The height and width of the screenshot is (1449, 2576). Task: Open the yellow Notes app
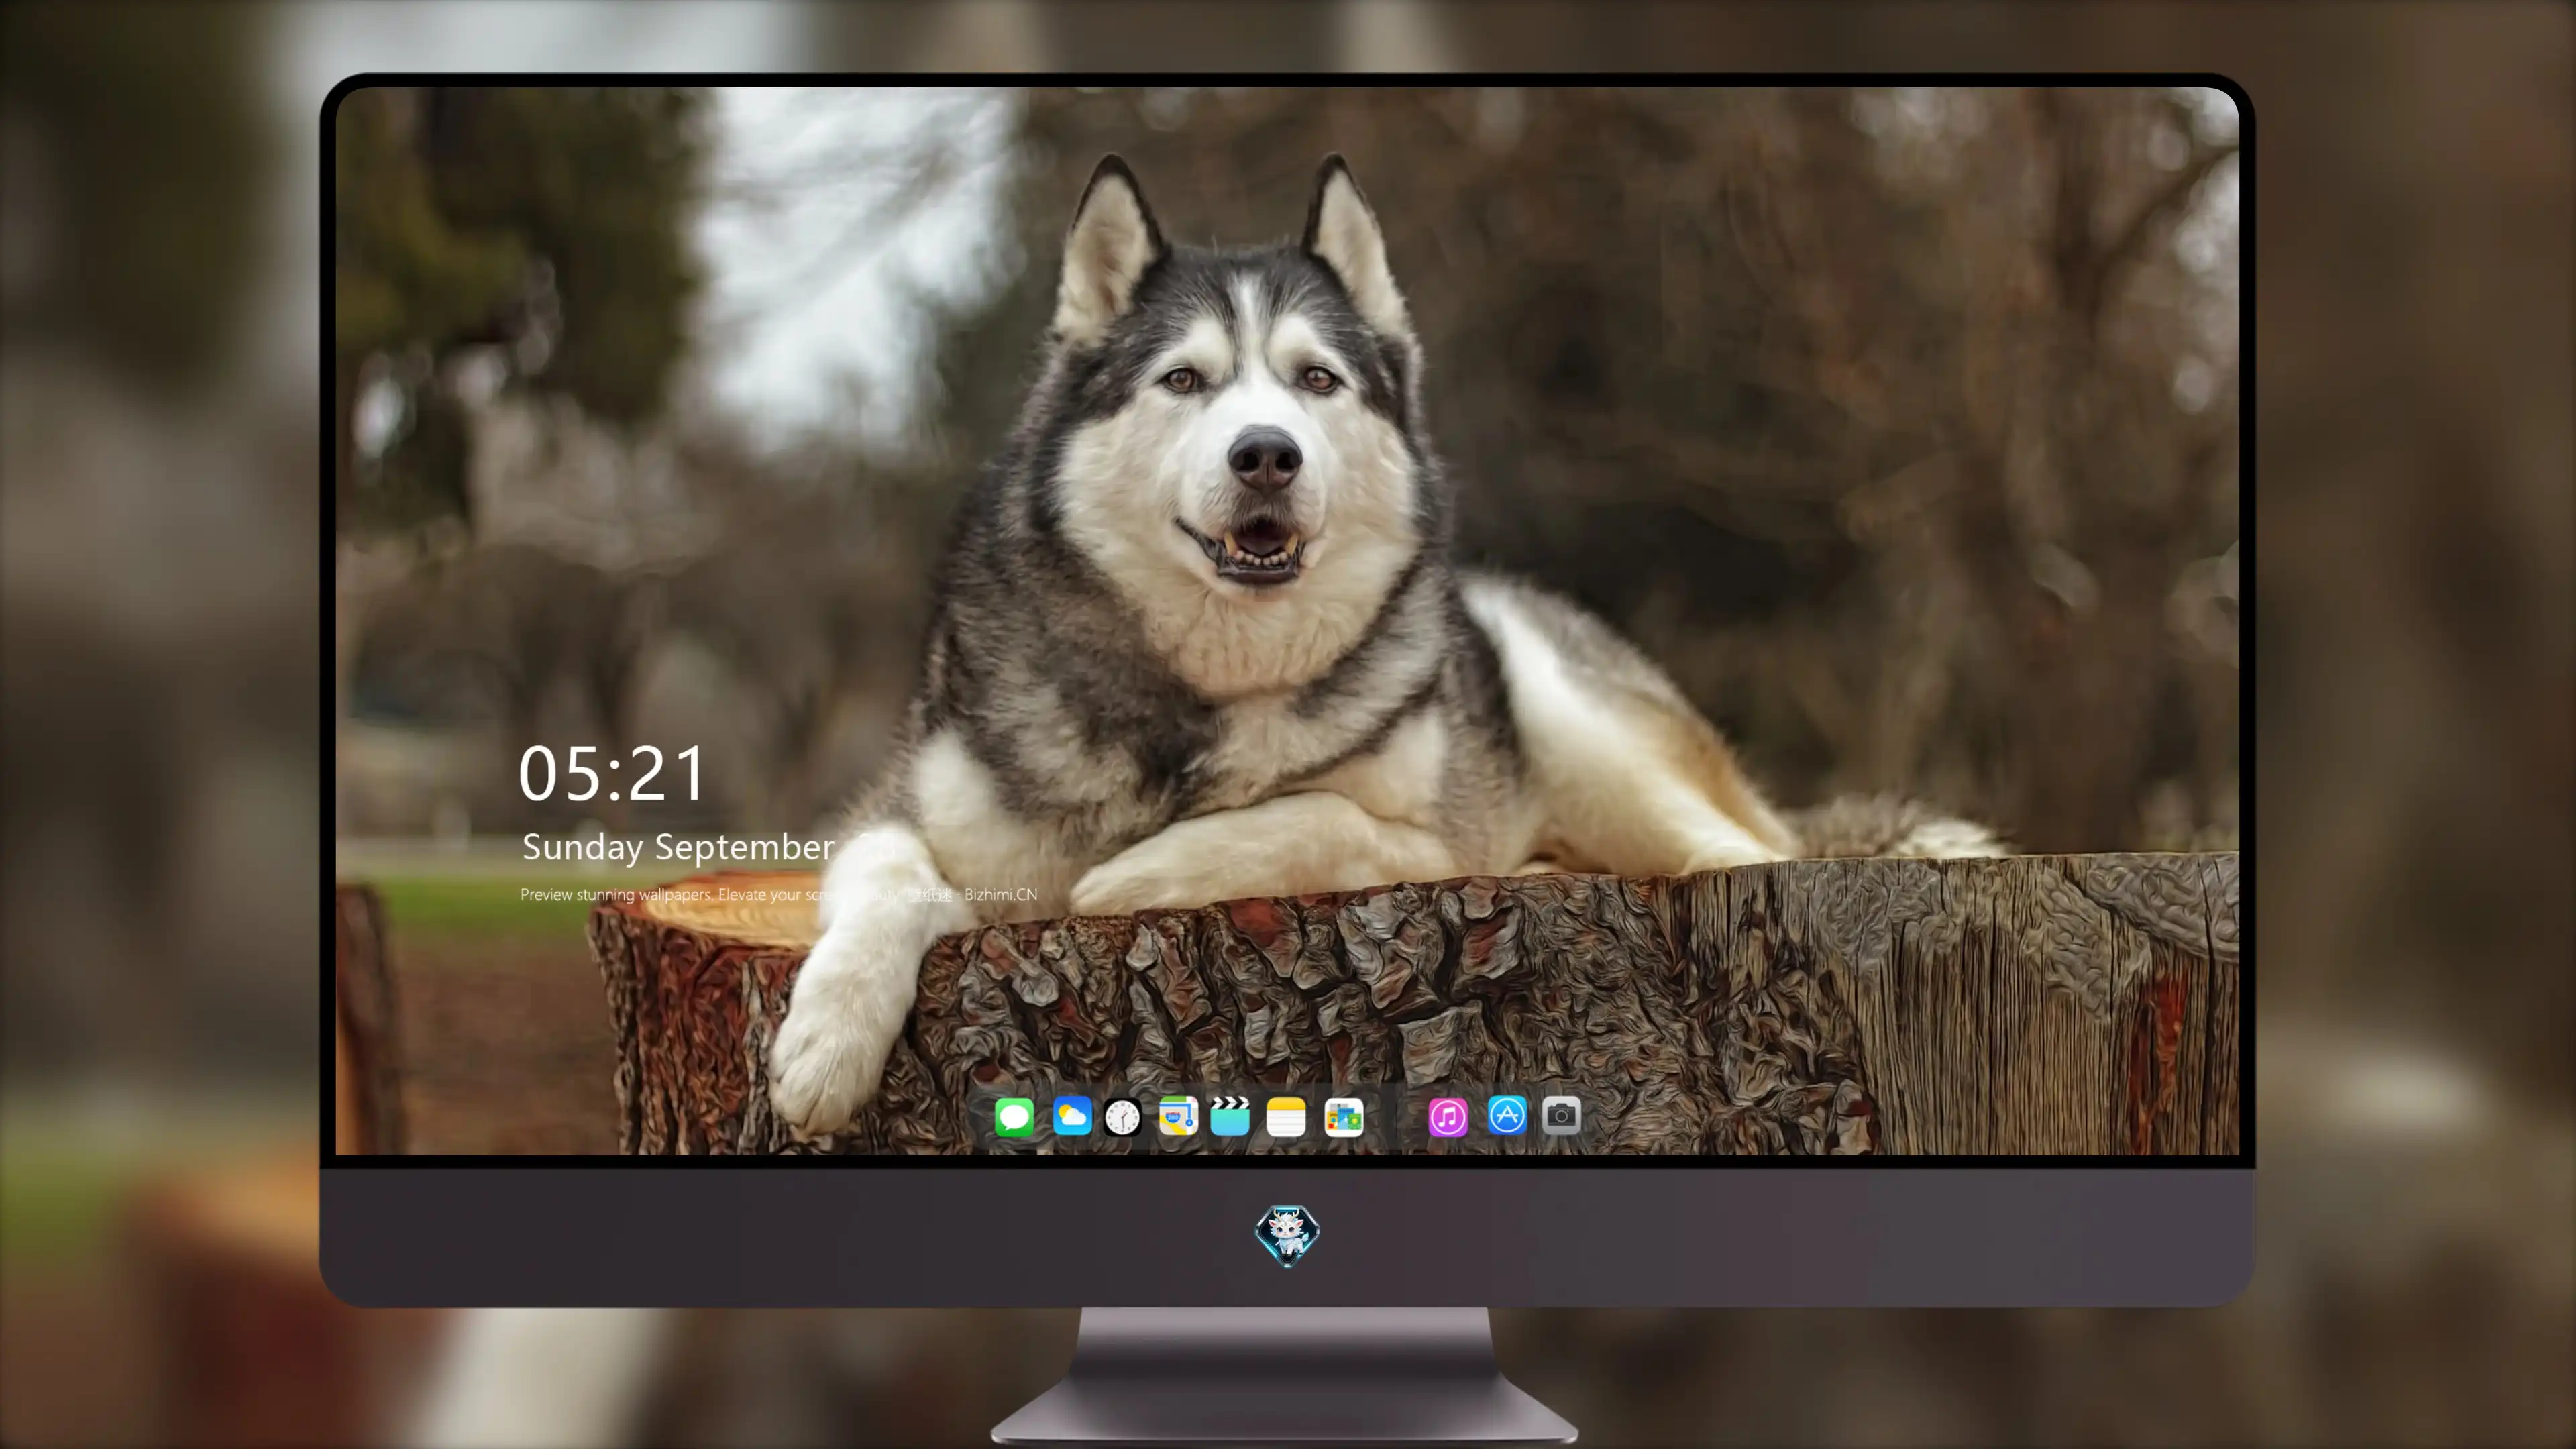coord(1286,1116)
